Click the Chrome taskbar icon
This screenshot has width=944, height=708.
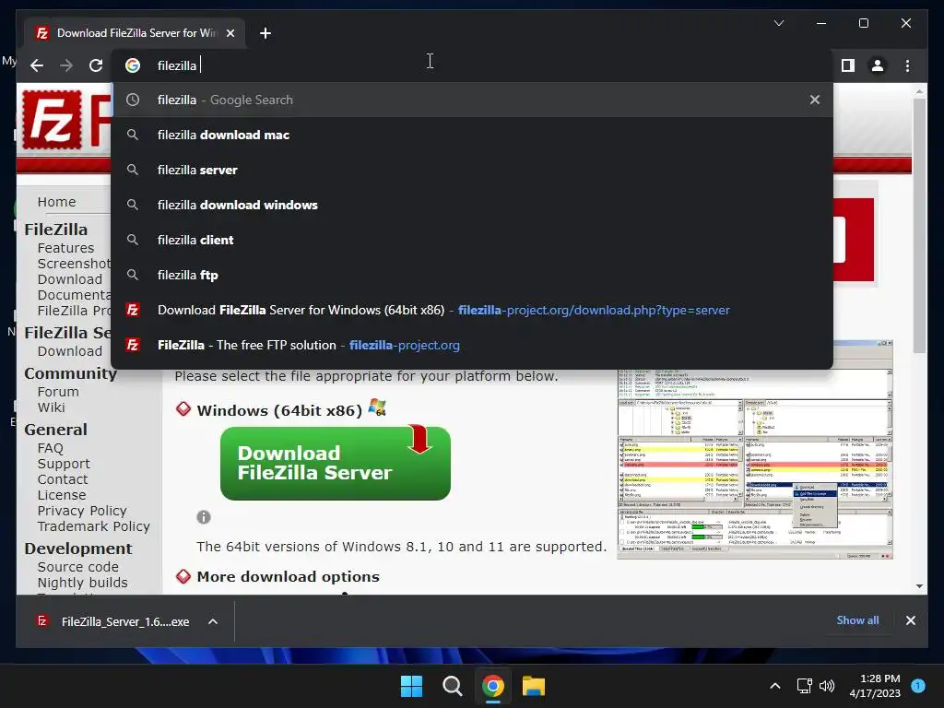point(492,686)
